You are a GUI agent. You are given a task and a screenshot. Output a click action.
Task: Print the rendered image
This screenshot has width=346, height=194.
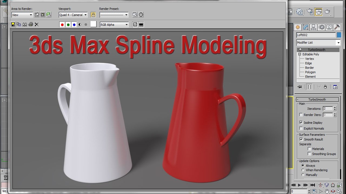(x=31, y=25)
